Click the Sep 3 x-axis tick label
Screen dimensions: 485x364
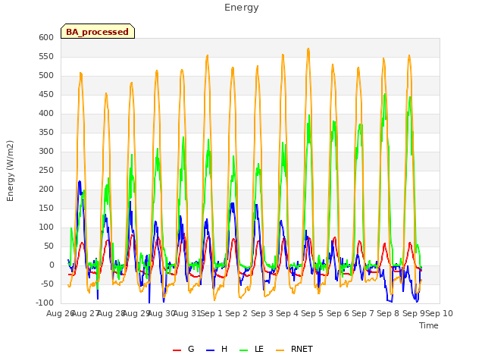pyautogui.click(x=261, y=313)
